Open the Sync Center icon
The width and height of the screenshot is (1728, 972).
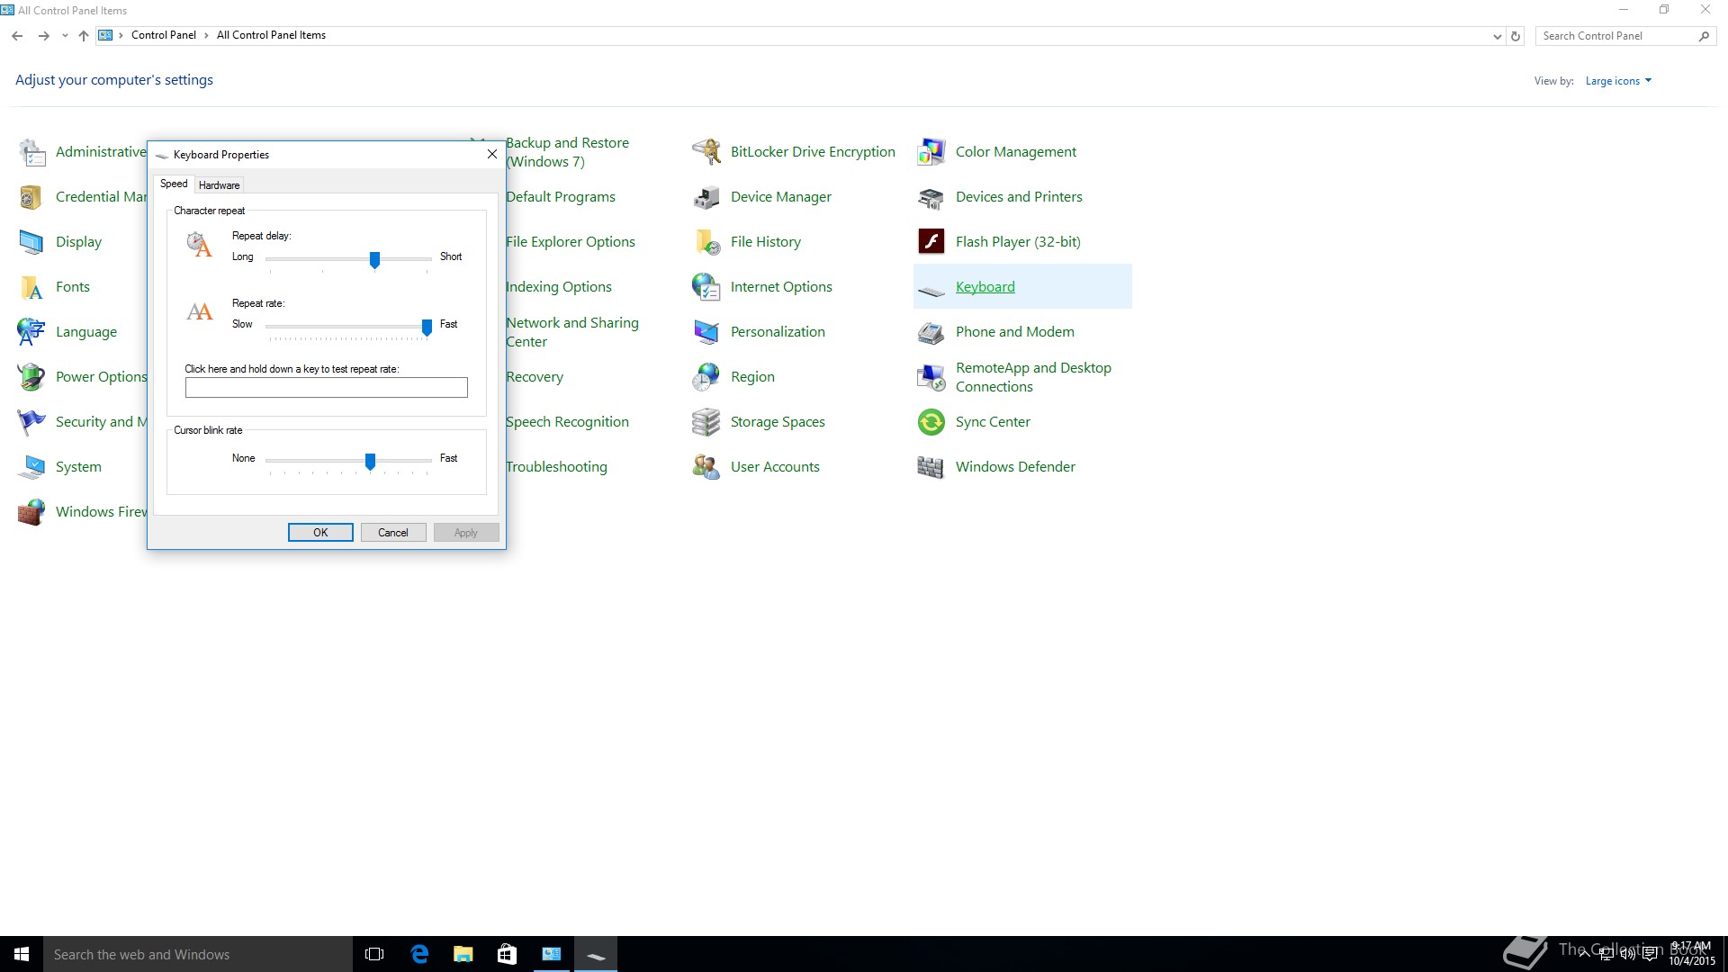point(931,422)
